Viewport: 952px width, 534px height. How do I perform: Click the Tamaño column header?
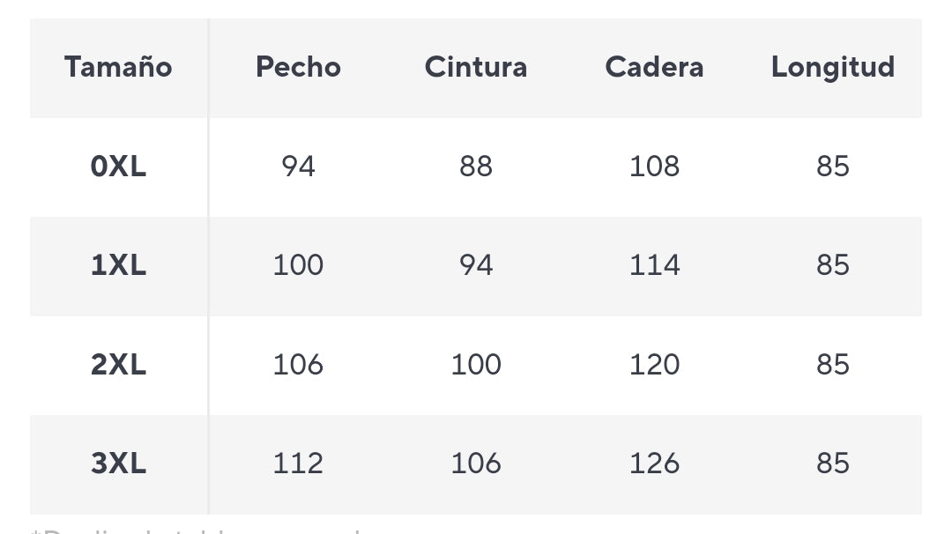coord(118,67)
